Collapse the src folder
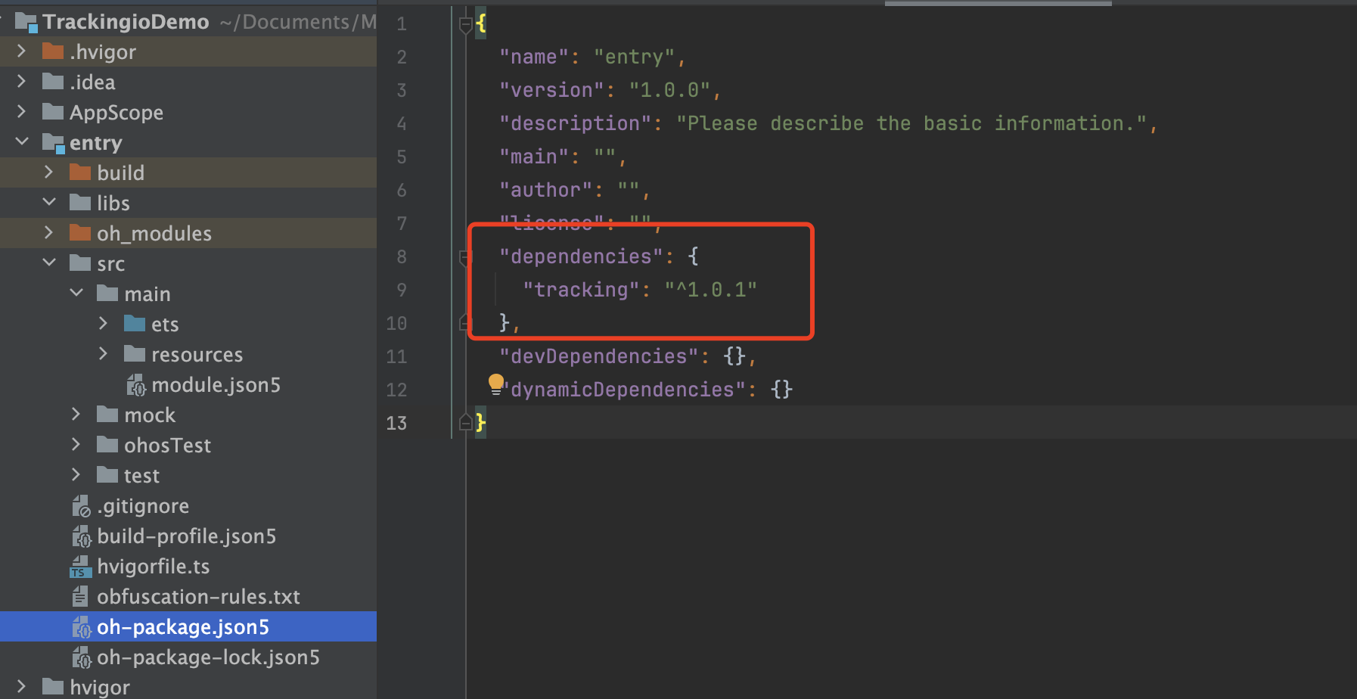This screenshot has width=1357, height=699. pos(48,263)
